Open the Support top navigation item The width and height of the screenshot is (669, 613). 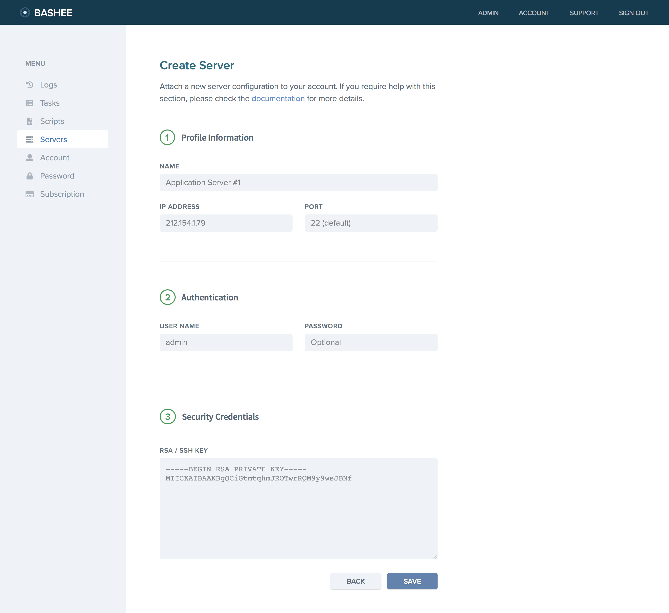click(584, 13)
